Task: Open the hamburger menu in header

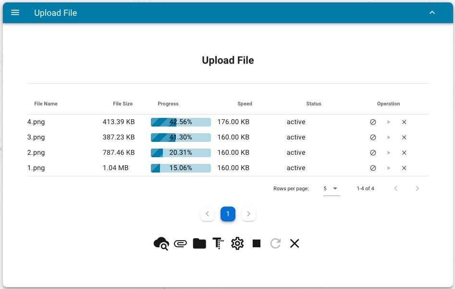Action: click(x=15, y=12)
